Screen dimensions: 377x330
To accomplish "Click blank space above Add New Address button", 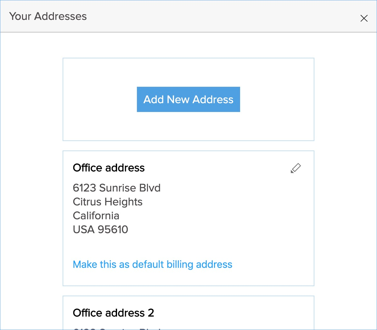I will [x=188, y=72].
